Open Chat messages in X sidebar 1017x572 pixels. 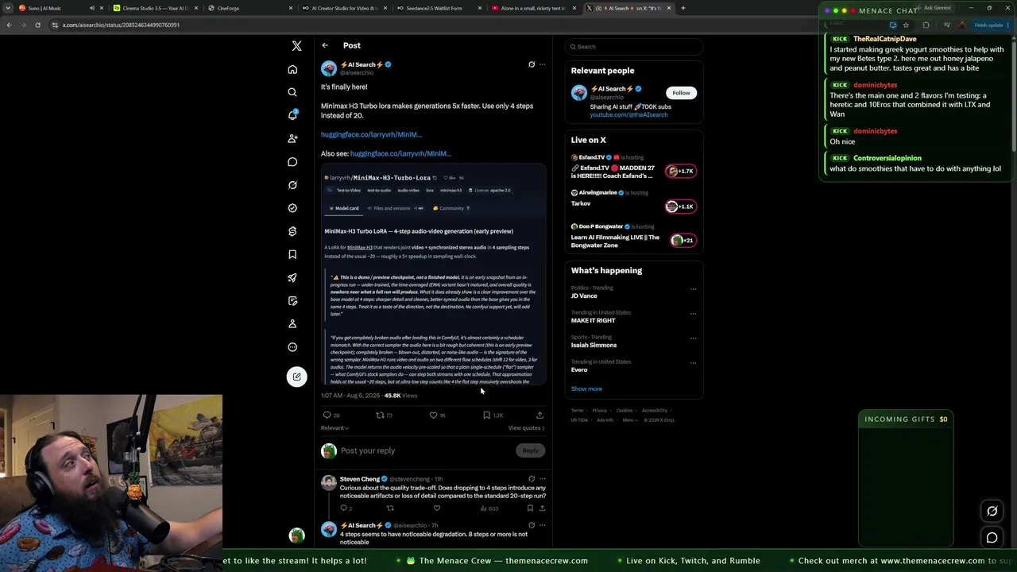click(292, 162)
